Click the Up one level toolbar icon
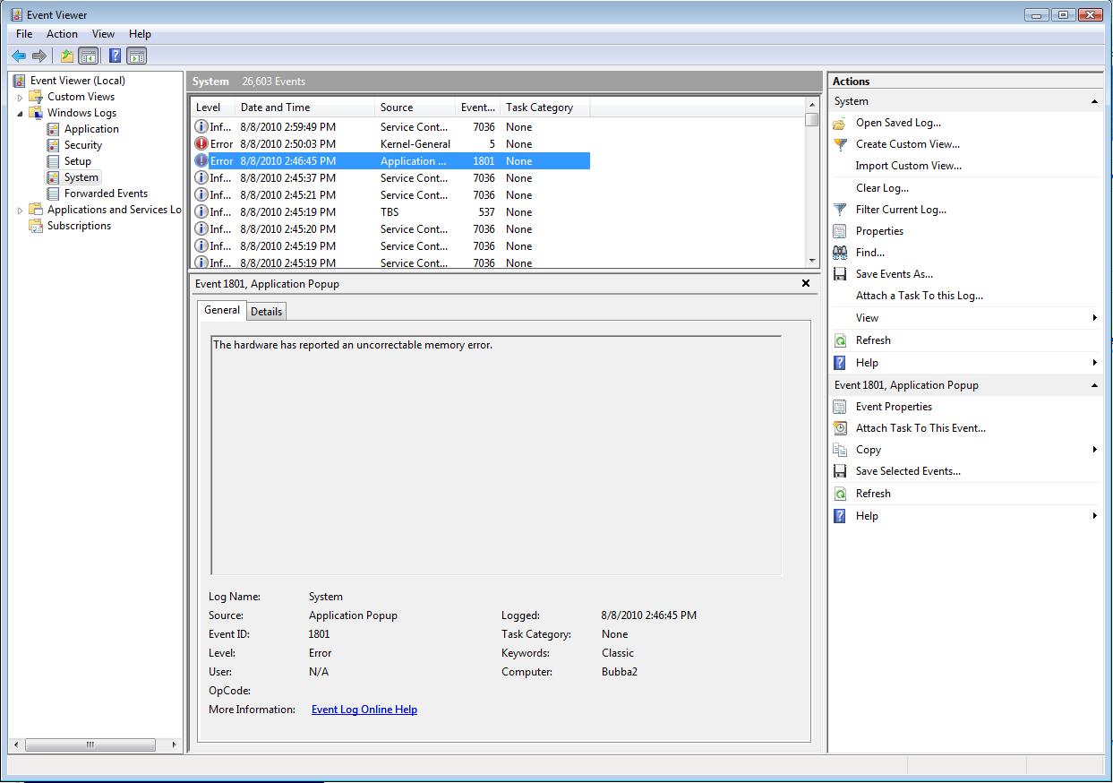 pos(67,56)
